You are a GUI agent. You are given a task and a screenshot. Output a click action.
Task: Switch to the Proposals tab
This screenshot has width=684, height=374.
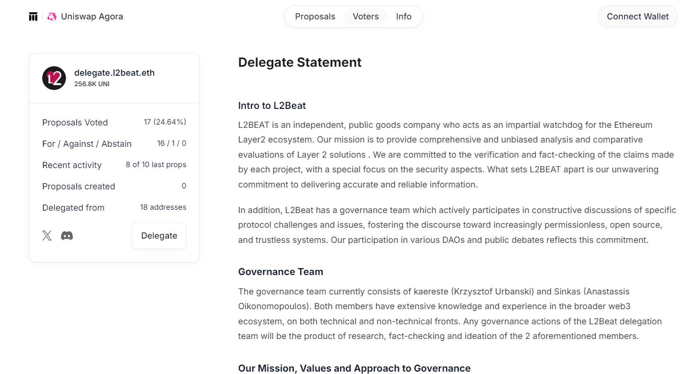point(315,17)
